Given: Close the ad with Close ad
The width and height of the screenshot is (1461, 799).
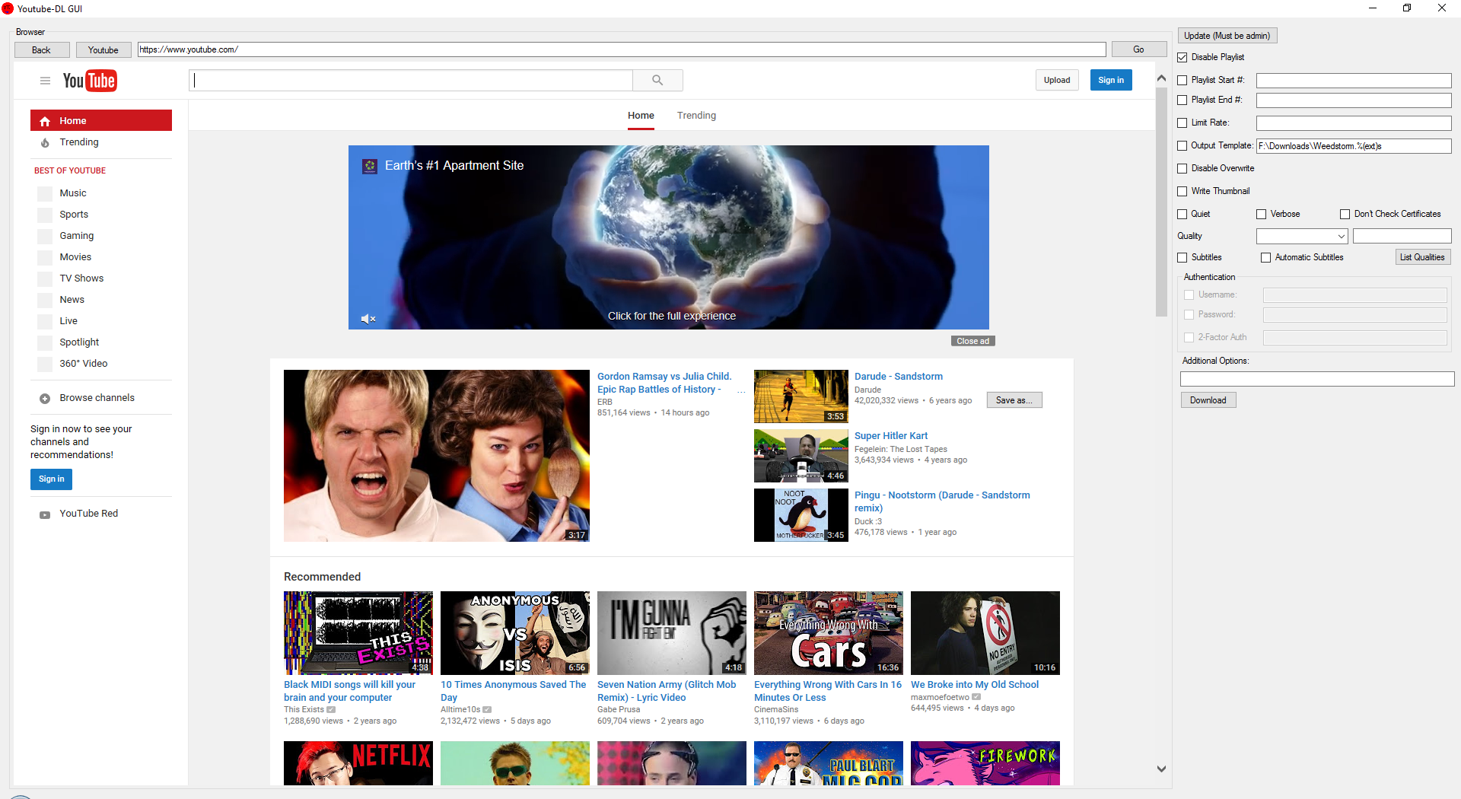Looking at the screenshot, I should click(x=972, y=341).
